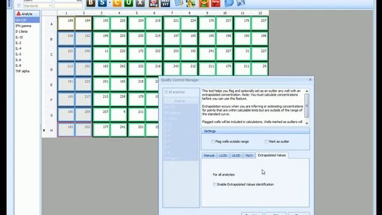Screen dimensions: 382x215
Task: Click the blue cube with arrow icon
Action: [x=241, y=3]
